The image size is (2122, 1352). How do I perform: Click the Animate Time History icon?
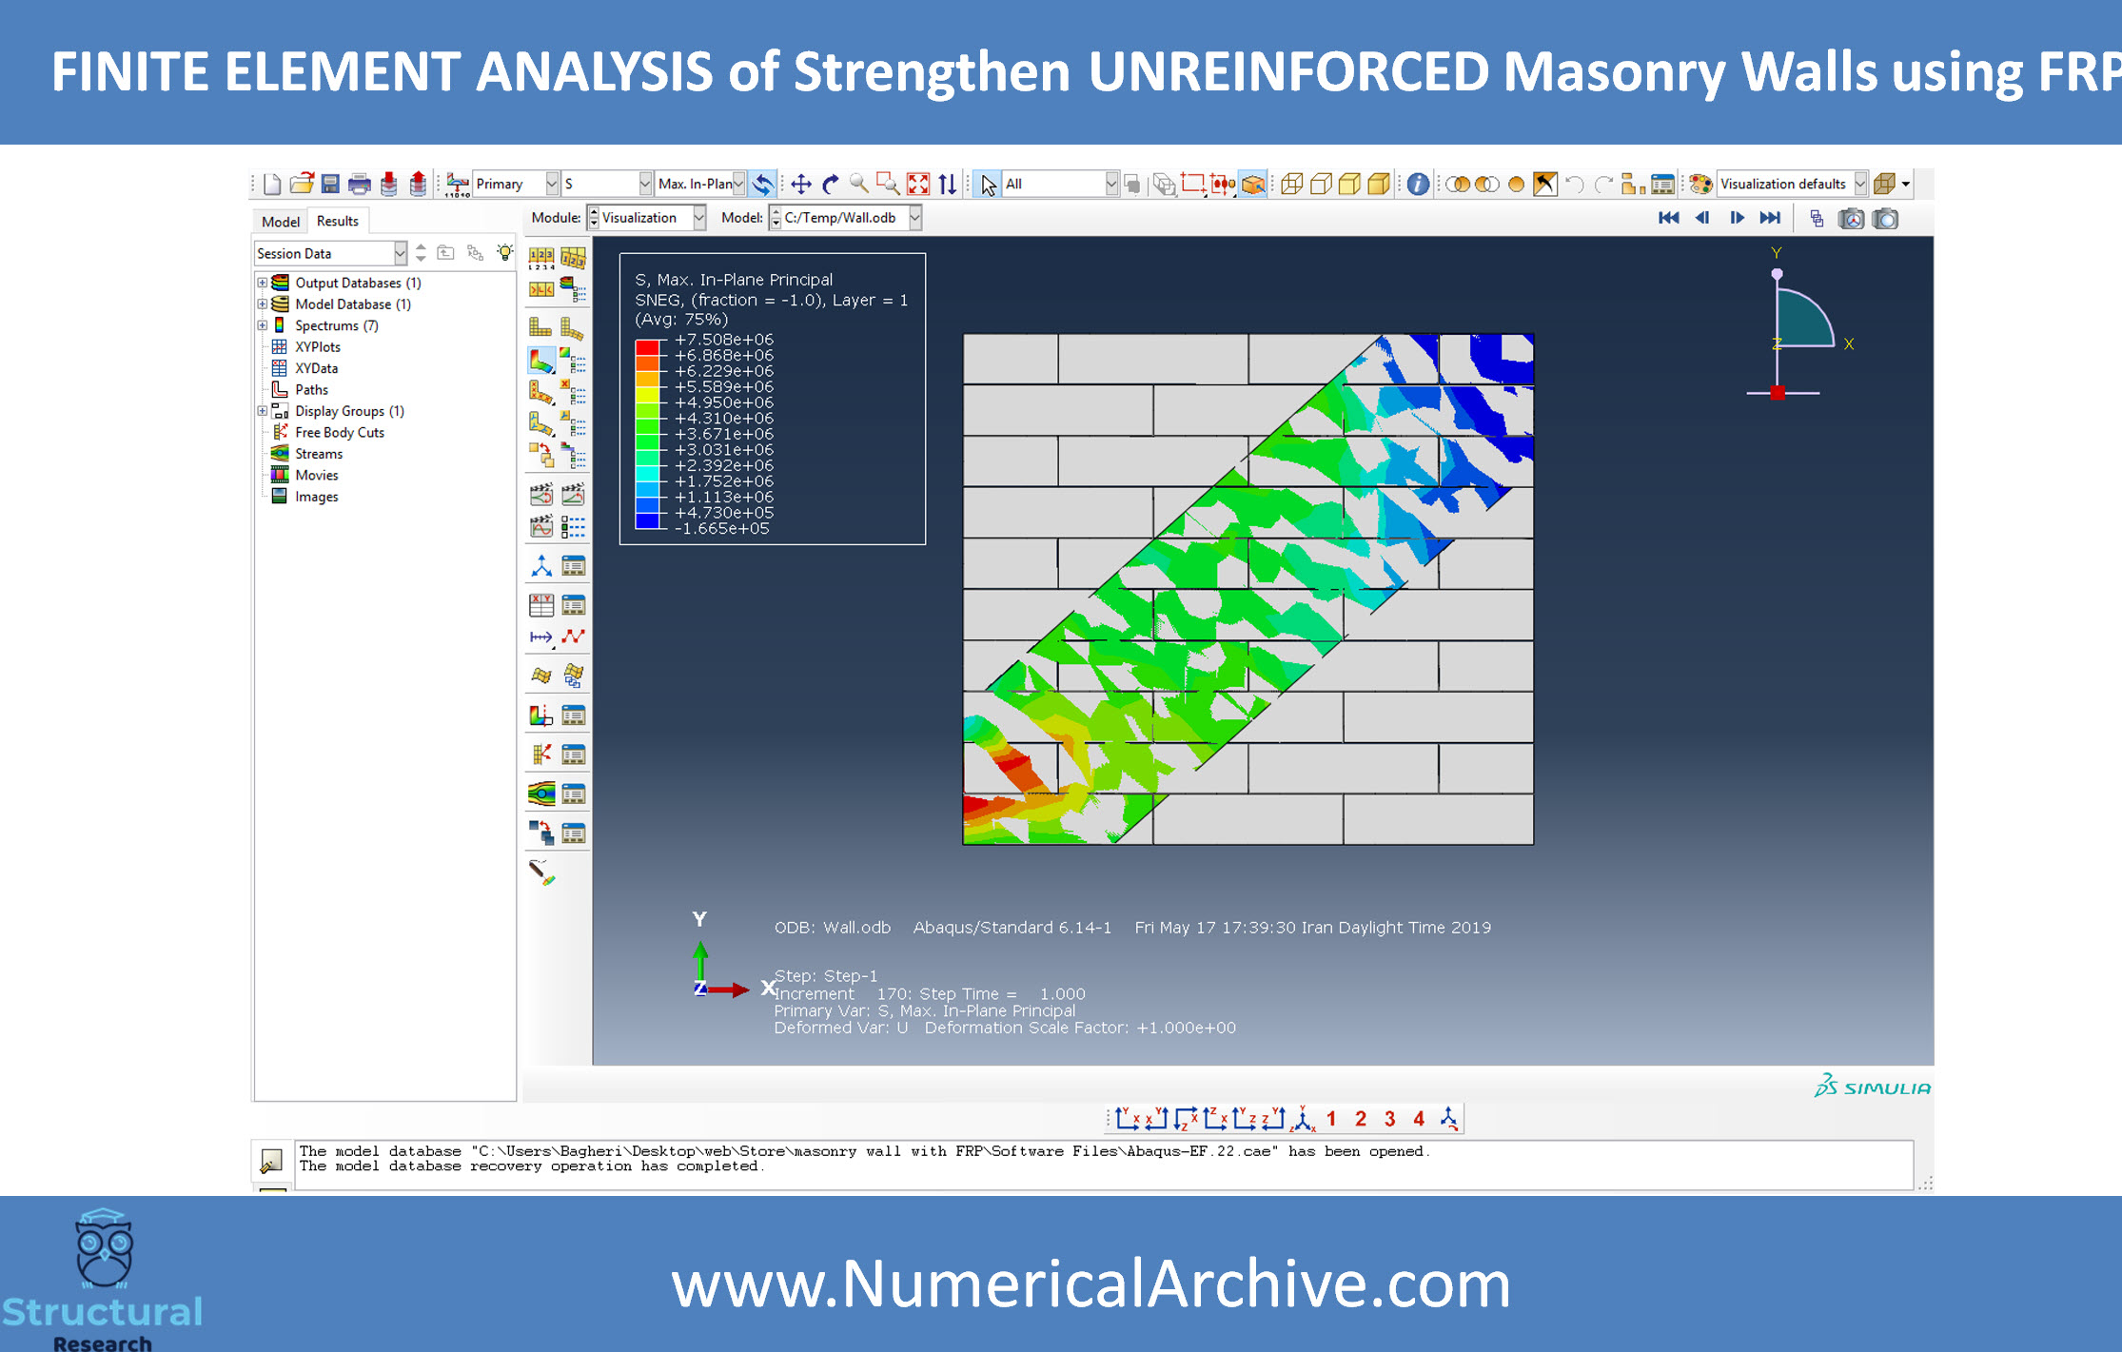tap(573, 494)
